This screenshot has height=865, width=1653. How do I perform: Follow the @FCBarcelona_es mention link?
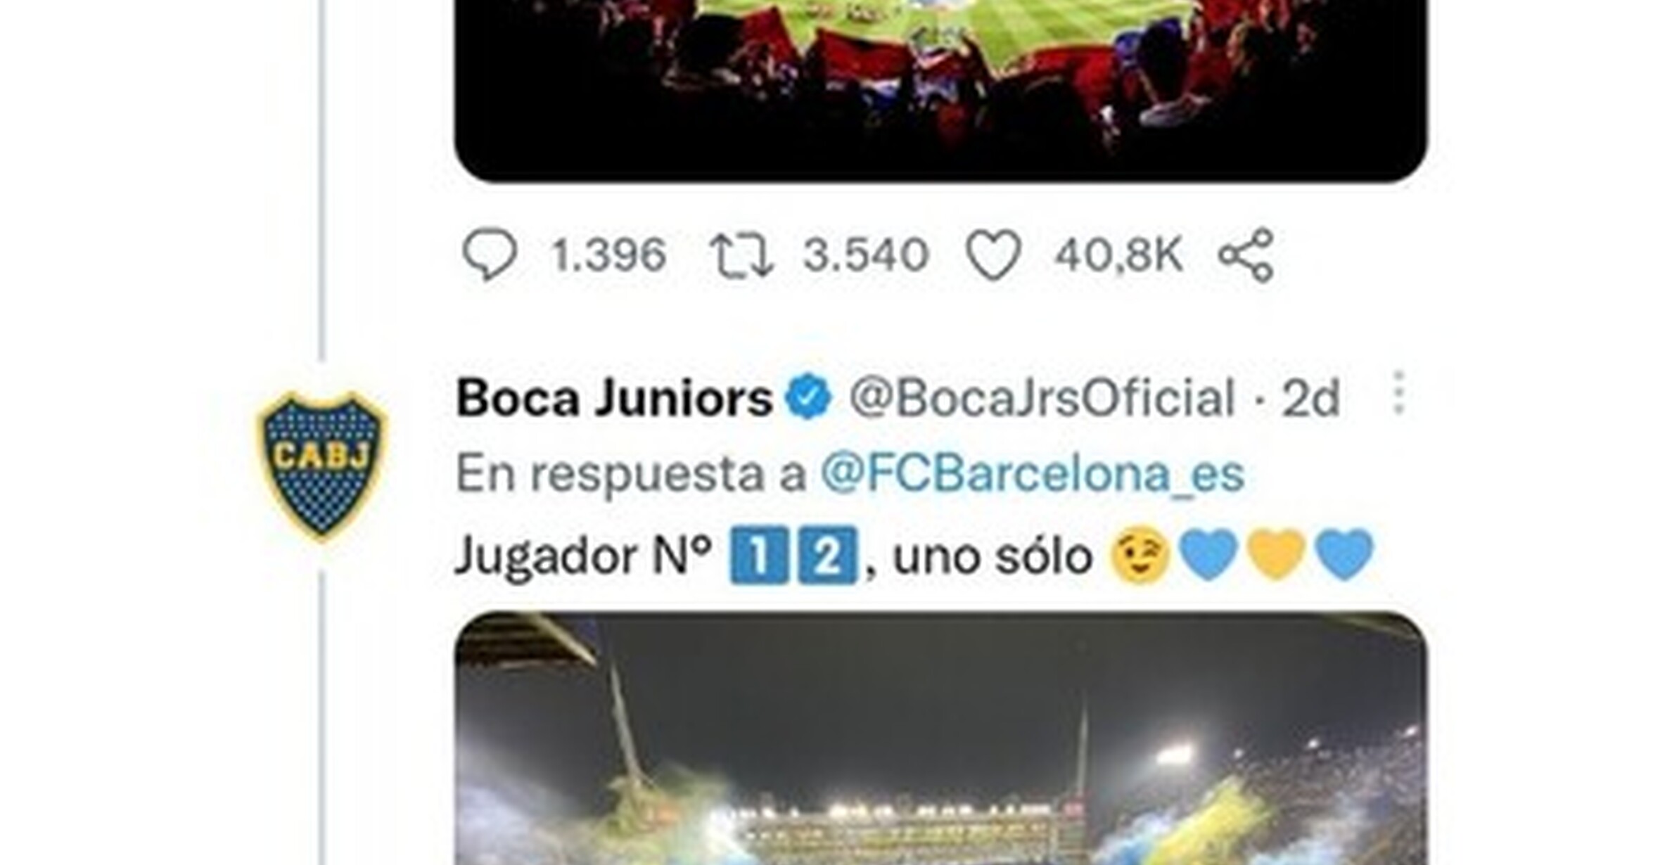point(1033,473)
